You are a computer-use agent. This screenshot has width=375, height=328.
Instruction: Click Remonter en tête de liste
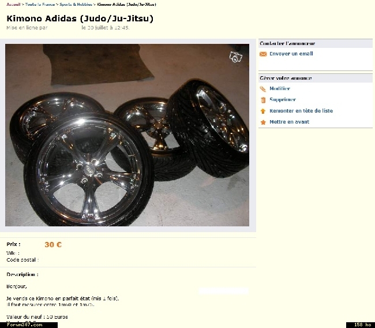click(x=301, y=111)
